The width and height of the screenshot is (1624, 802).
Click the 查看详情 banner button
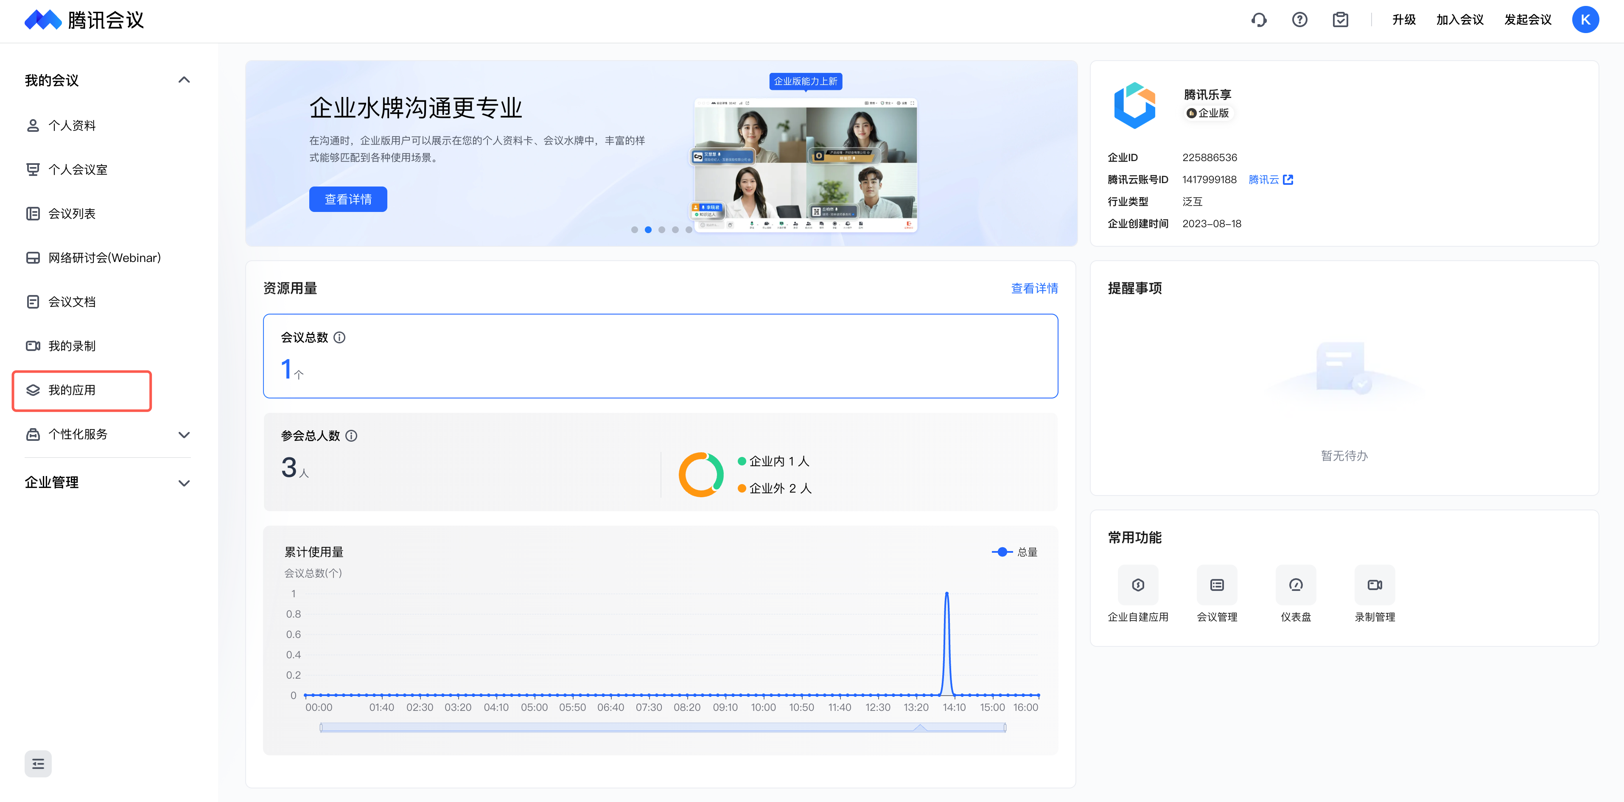click(348, 199)
